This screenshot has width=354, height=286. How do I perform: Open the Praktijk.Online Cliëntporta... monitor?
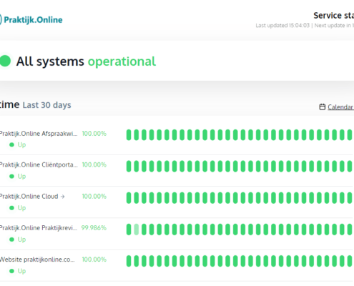[39, 164]
